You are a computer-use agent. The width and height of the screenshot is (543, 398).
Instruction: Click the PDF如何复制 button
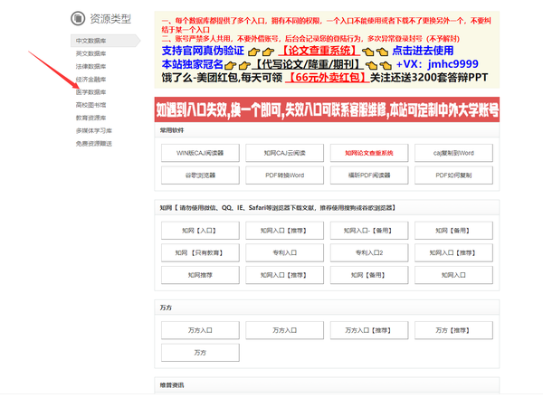click(453, 175)
